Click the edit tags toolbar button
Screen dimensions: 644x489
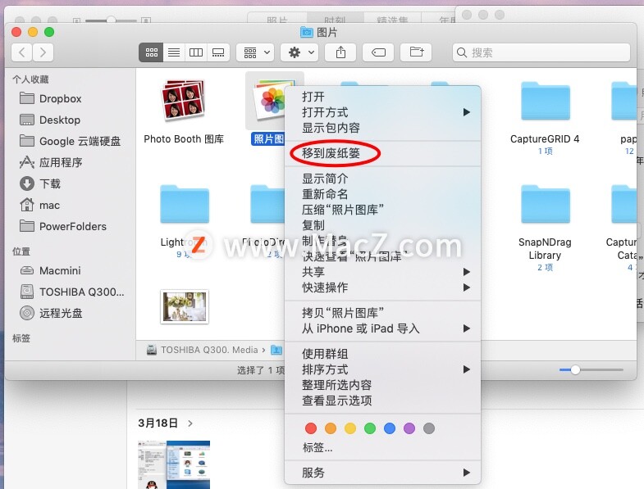click(x=378, y=52)
